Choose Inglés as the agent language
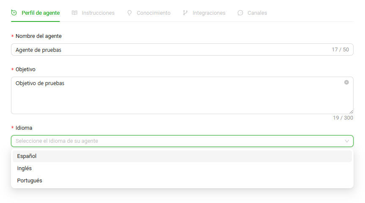 (x=25, y=168)
